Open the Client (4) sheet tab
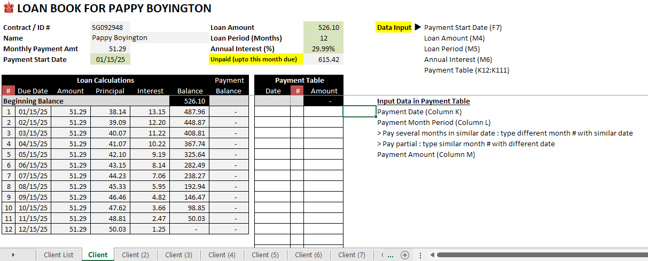Image resolution: width=648 pixels, height=261 pixels. click(222, 255)
